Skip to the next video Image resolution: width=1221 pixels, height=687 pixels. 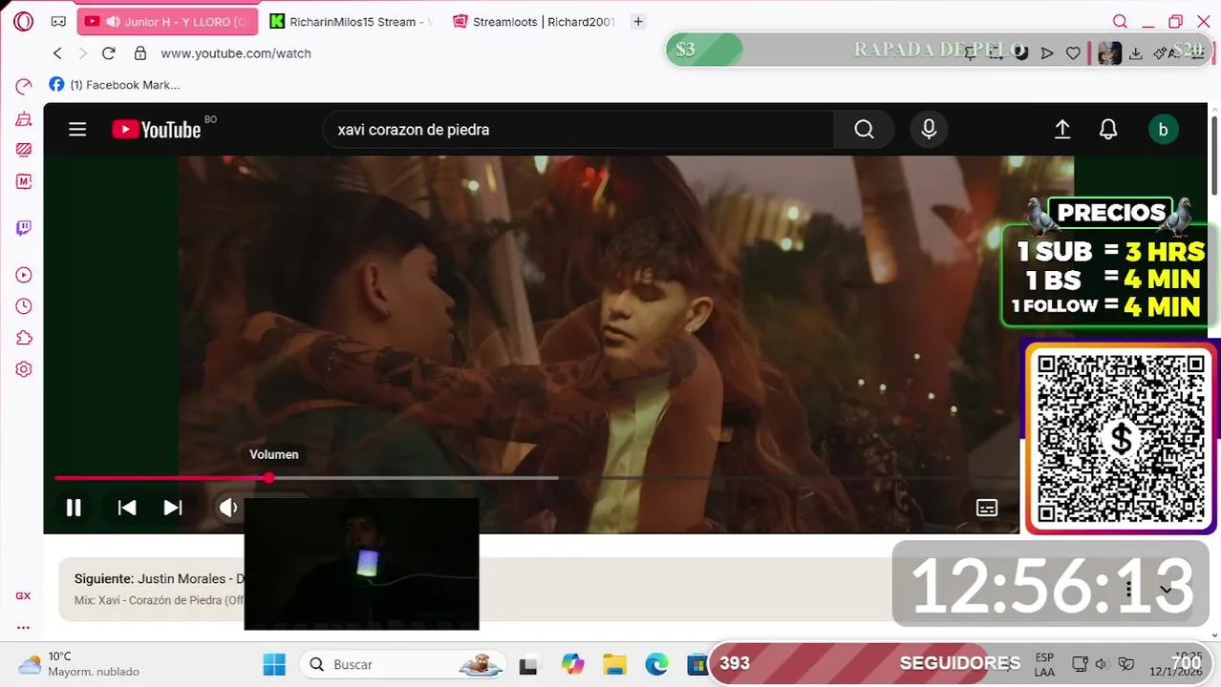[x=173, y=508]
